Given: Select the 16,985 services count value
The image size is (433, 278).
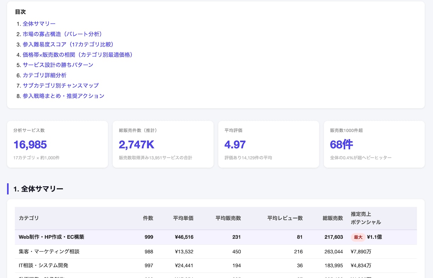Looking at the screenshot, I should coord(30,144).
